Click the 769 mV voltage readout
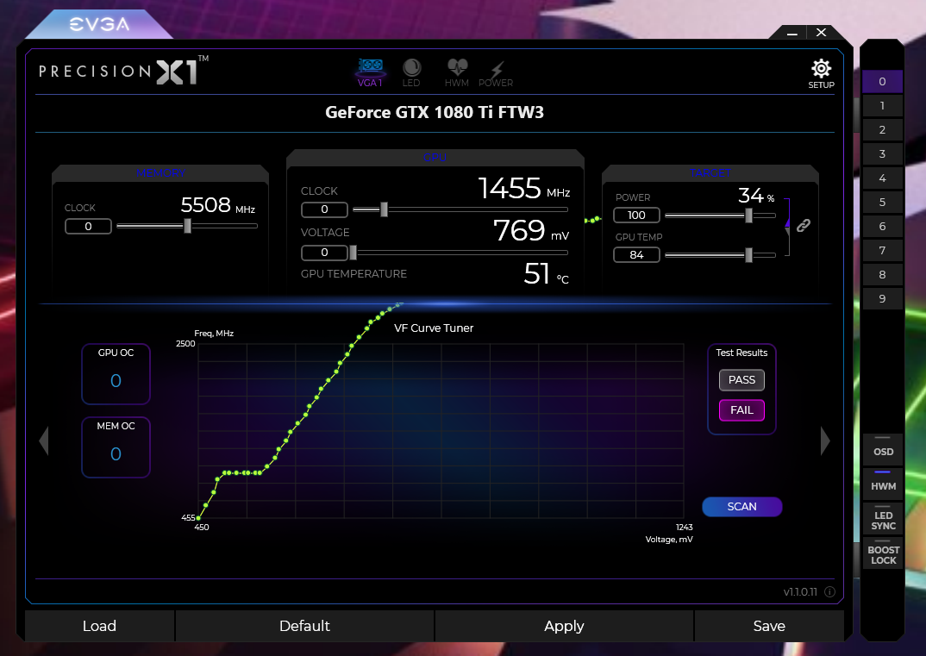The height and width of the screenshot is (656, 926). (531, 230)
